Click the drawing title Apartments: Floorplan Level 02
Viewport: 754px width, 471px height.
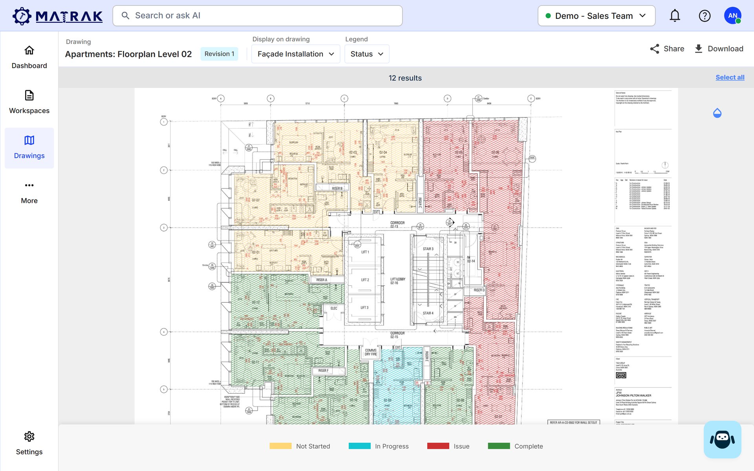[x=128, y=54]
